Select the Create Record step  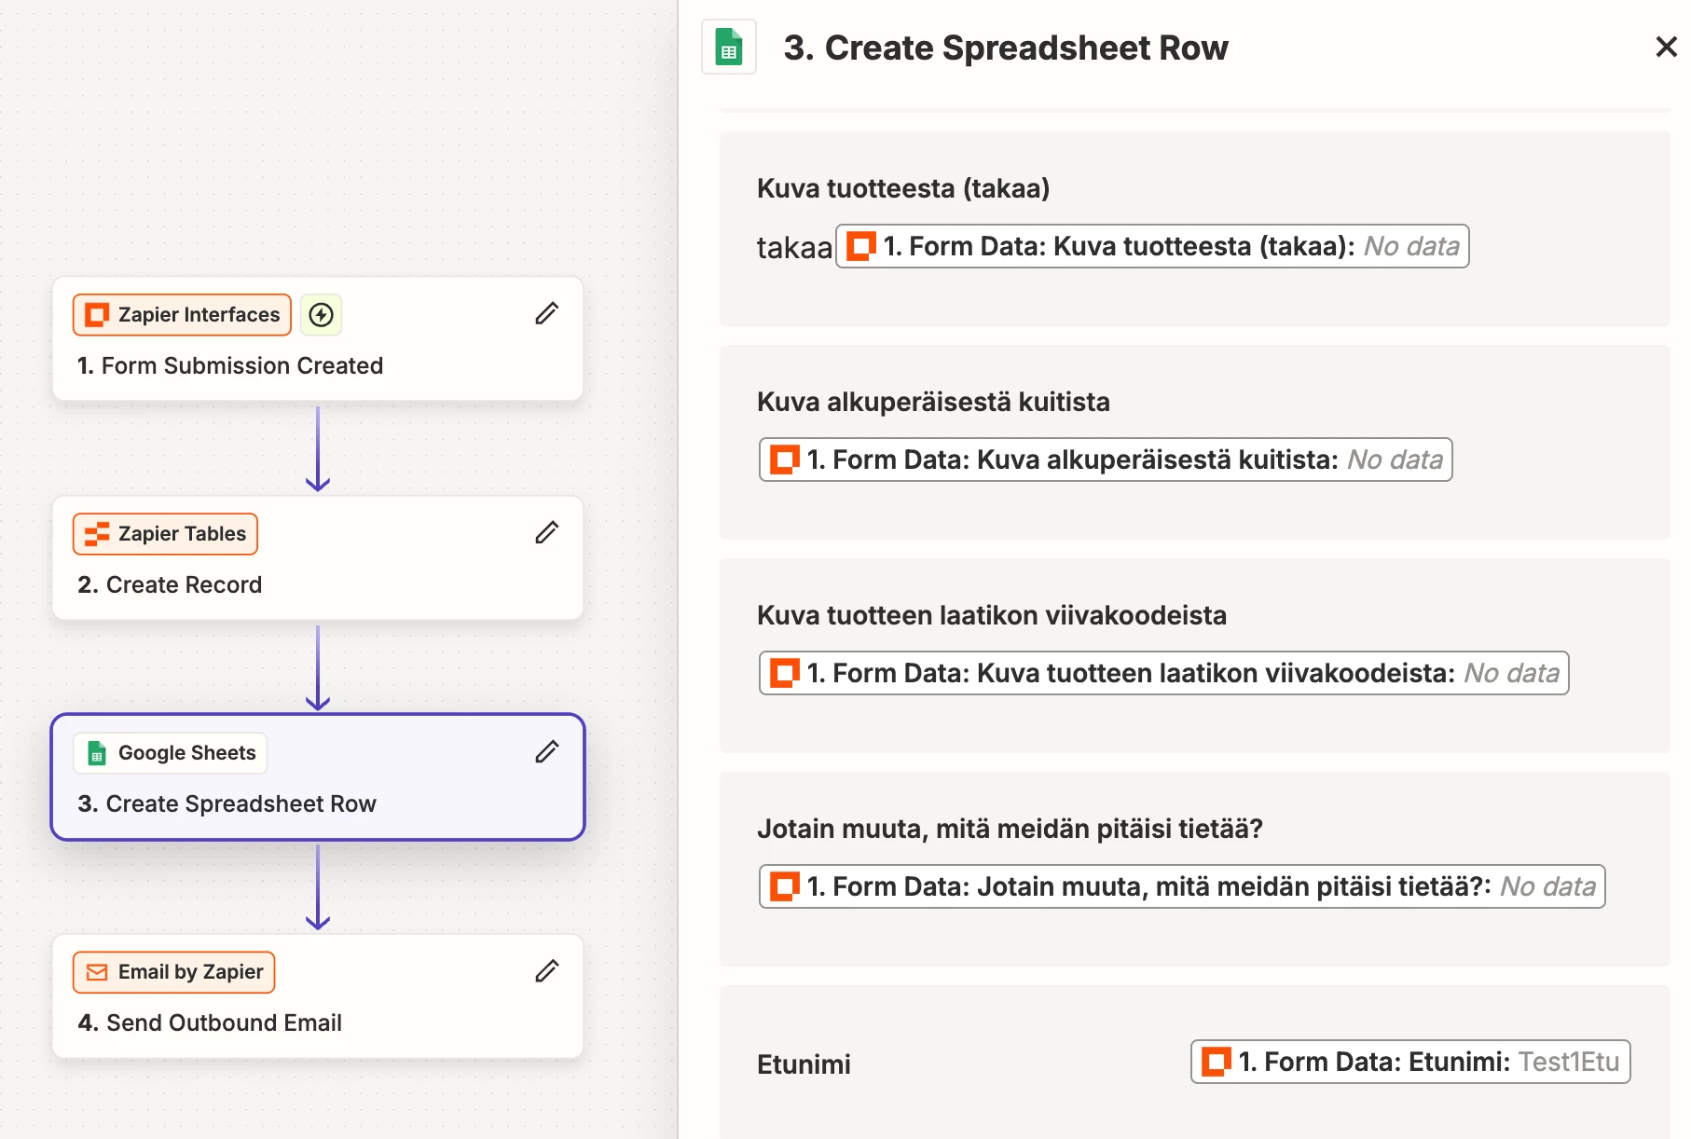coord(171,585)
